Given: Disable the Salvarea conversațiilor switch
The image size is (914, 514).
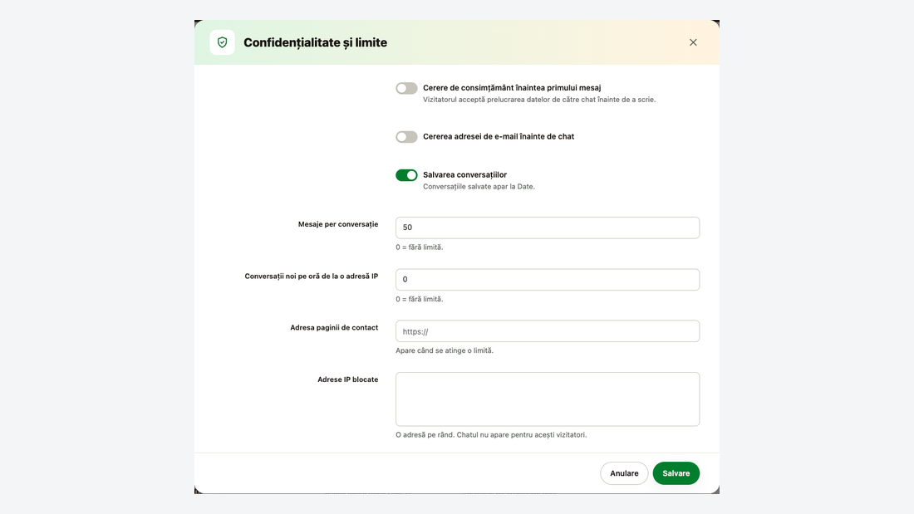Looking at the screenshot, I should coord(406,175).
